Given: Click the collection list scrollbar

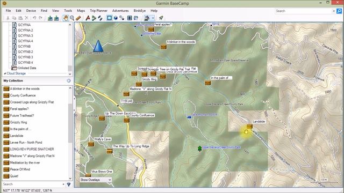Looking at the screenshot, I should click(x=70, y=123).
